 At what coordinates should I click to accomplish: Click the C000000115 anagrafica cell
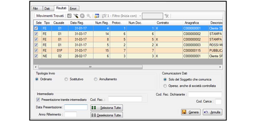pyautogui.click(x=195, y=51)
